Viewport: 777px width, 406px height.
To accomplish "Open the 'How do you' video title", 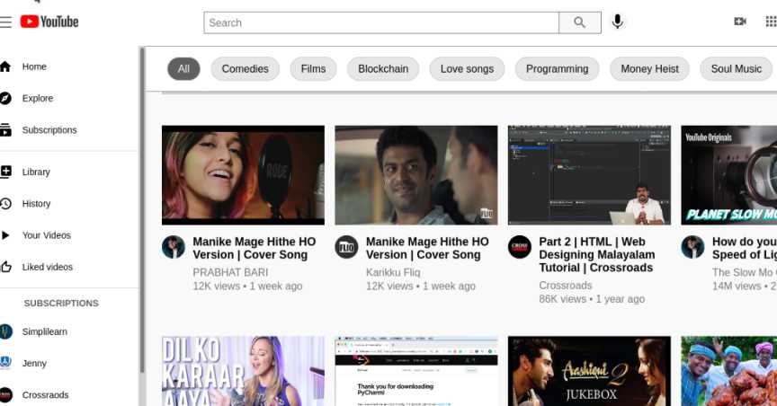I will 745,248.
